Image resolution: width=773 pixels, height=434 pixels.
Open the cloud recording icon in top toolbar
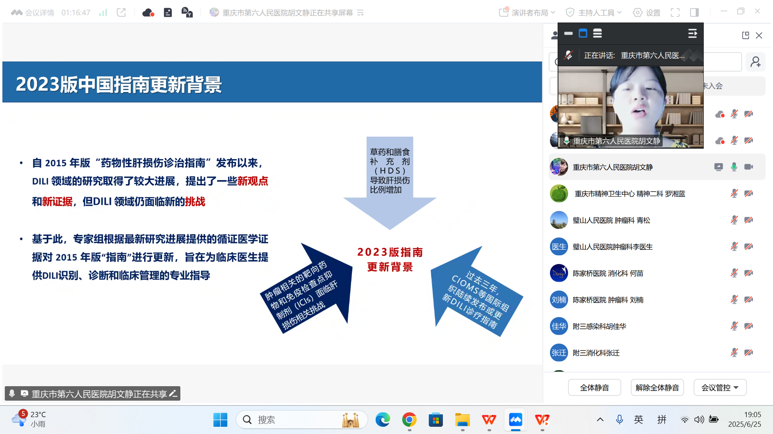[148, 12]
